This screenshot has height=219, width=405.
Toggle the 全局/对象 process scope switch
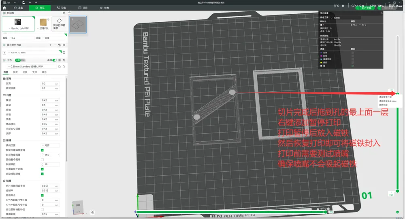pos(20,60)
